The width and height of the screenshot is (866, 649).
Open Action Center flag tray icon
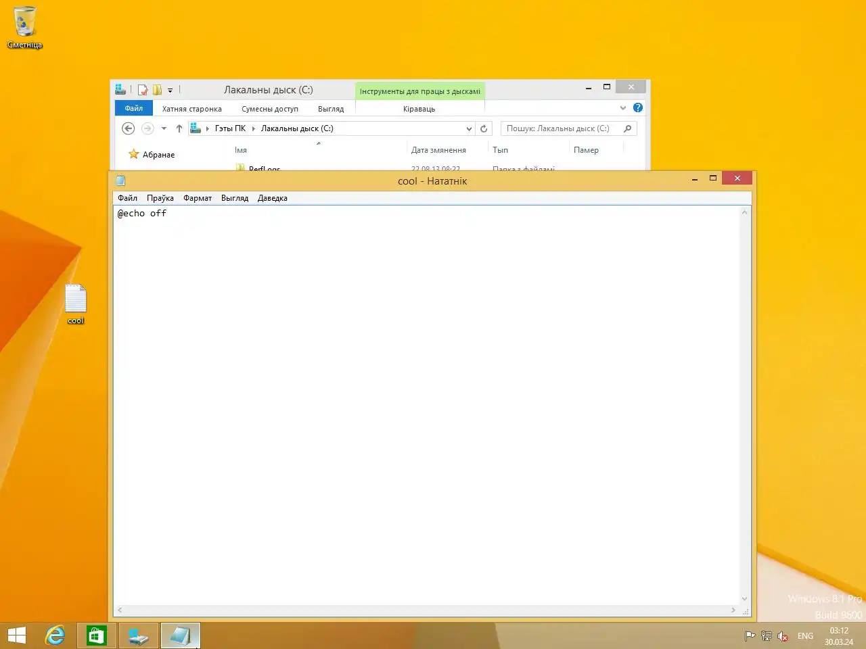750,635
